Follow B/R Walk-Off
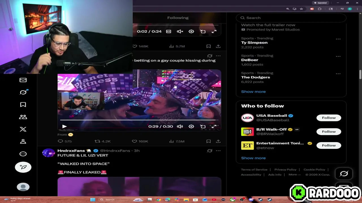 click(x=329, y=131)
